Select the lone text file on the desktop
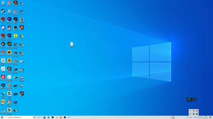The width and height of the screenshot is (213, 119). pos(72,45)
